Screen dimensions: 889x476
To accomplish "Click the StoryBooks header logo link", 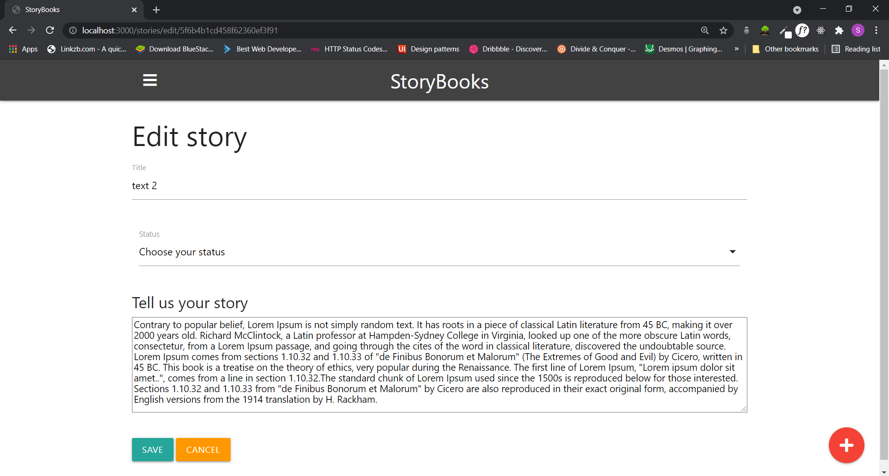I will click(439, 82).
